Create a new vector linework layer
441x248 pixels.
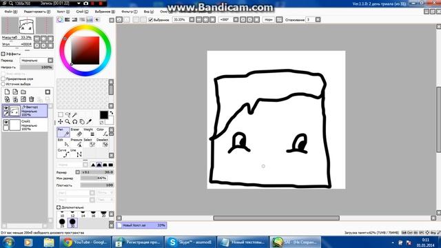[x=15, y=92]
